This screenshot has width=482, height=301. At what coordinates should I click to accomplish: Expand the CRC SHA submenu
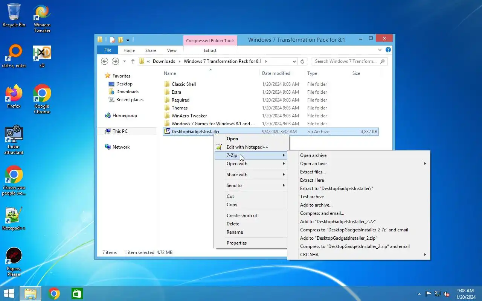pyautogui.click(x=359, y=255)
